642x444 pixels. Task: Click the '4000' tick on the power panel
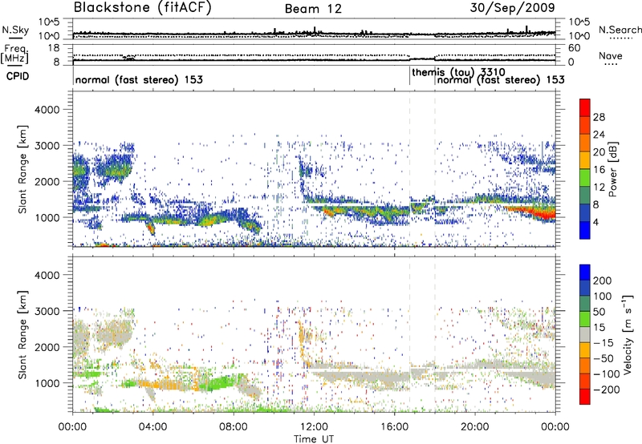pos(47,110)
